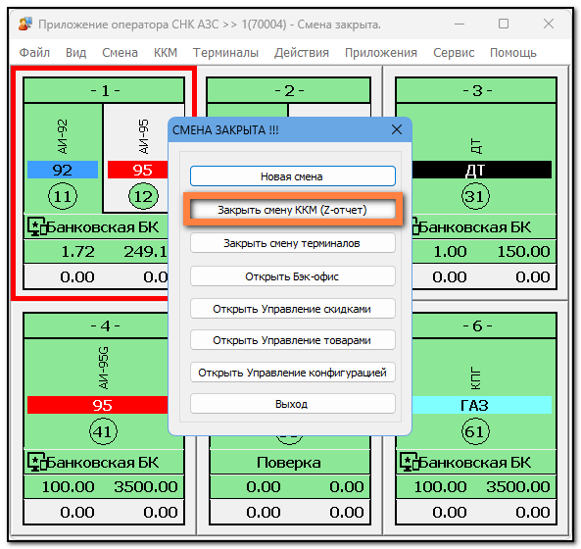
Task: Click Открыть Управление конфигурацией
Action: coord(292,373)
